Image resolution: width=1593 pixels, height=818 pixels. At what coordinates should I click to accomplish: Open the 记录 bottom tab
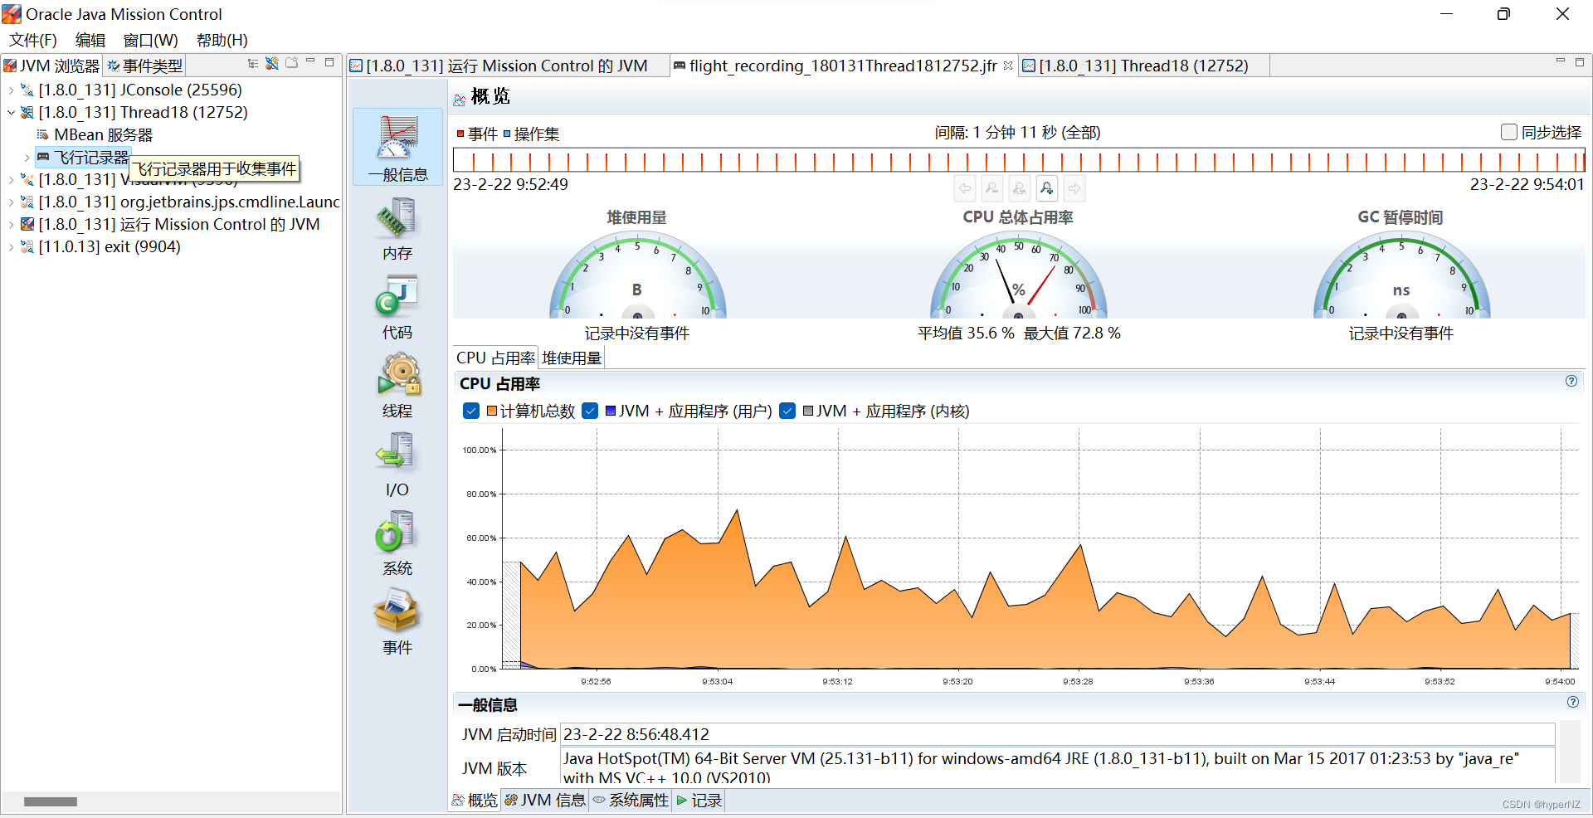pos(699,800)
